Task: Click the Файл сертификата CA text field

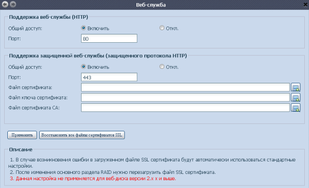Action: pos(185,108)
